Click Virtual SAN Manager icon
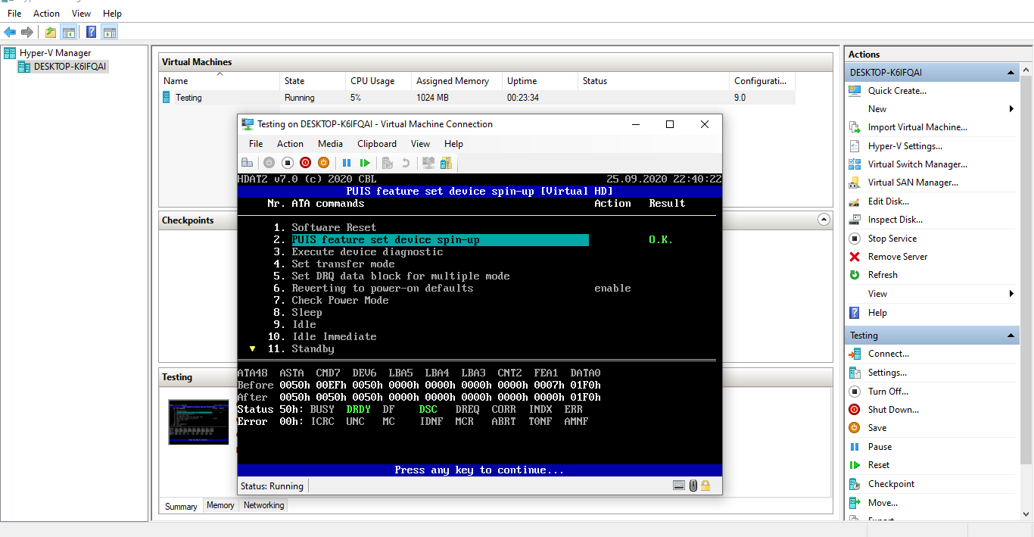Screen dimensions: 1034x537 click(855, 183)
